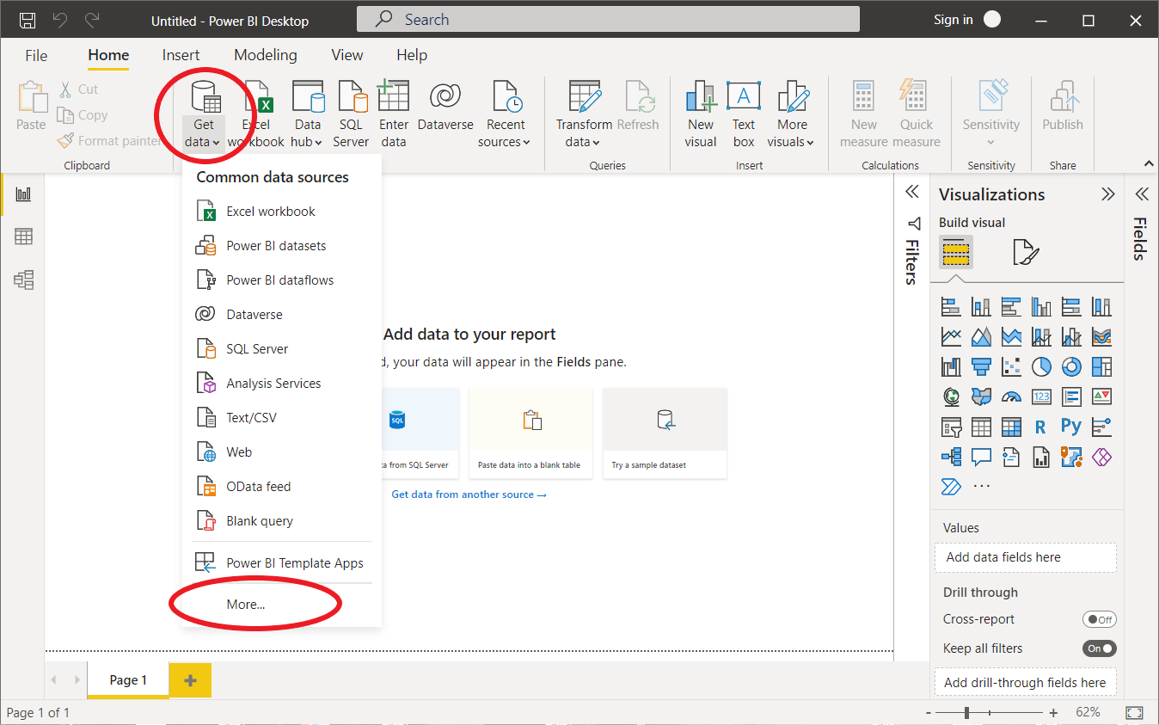Viewport: 1159px width, 725px height.
Task: Expand the collapsed Filters pane
Action: pyautogui.click(x=912, y=193)
